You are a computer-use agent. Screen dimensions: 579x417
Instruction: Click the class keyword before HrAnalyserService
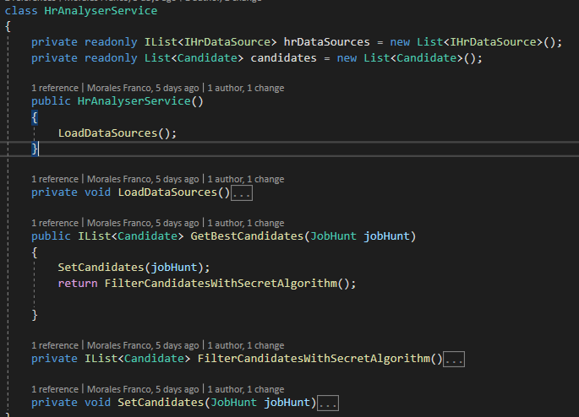[x=21, y=11]
